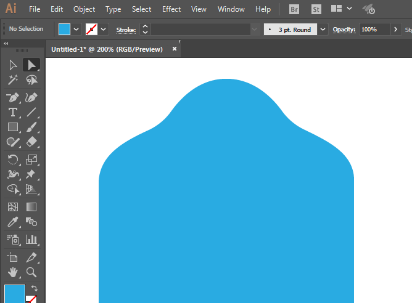The width and height of the screenshot is (412, 303).
Task: Collapse the tools panel with double arrows
Action: coord(6,44)
